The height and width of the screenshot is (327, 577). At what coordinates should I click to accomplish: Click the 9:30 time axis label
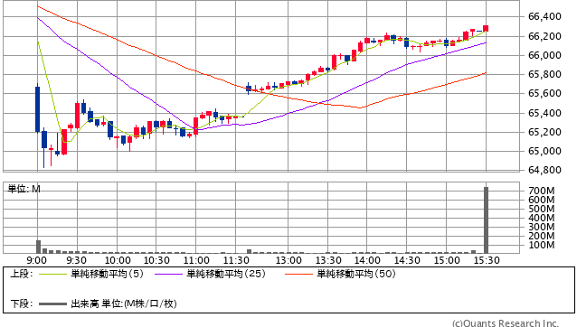(x=77, y=260)
